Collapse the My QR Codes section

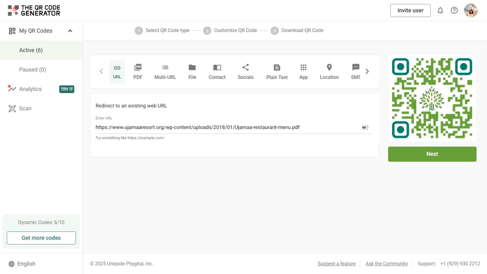pos(70,31)
